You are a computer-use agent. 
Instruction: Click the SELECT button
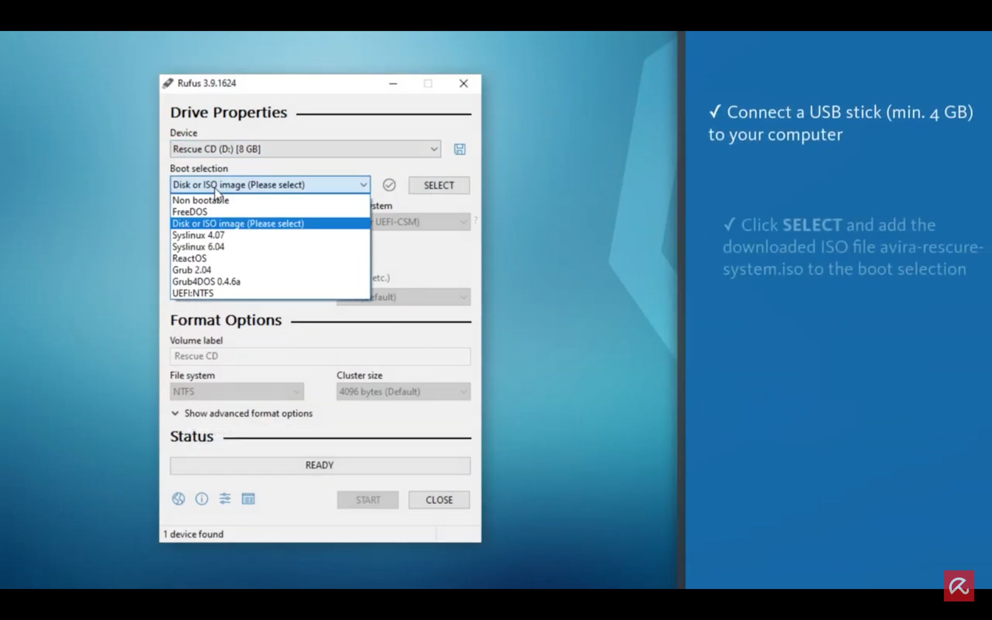[x=438, y=185]
